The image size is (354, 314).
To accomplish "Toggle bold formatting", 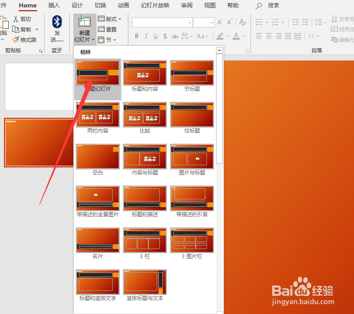I will [137, 36].
